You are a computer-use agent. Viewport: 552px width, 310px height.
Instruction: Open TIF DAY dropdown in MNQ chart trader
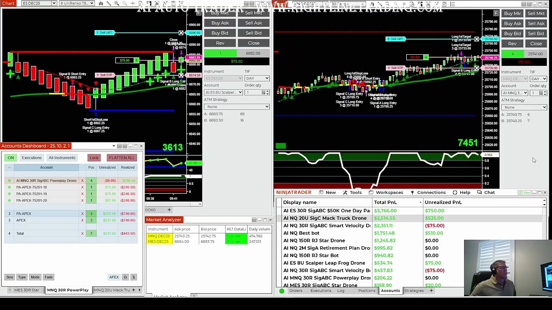pyautogui.click(x=538, y=79)
